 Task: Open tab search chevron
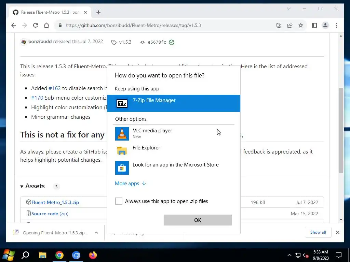[x=288, y=9]
